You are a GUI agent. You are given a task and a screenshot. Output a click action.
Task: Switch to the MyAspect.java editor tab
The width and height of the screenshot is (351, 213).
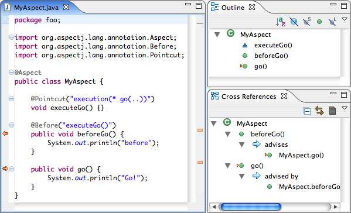(x=36, y=8)
